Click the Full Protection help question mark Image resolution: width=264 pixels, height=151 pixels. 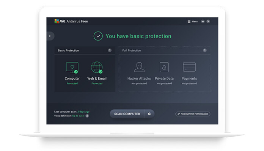[205, 50]
